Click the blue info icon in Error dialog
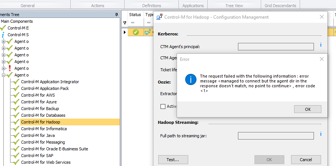 191,80
